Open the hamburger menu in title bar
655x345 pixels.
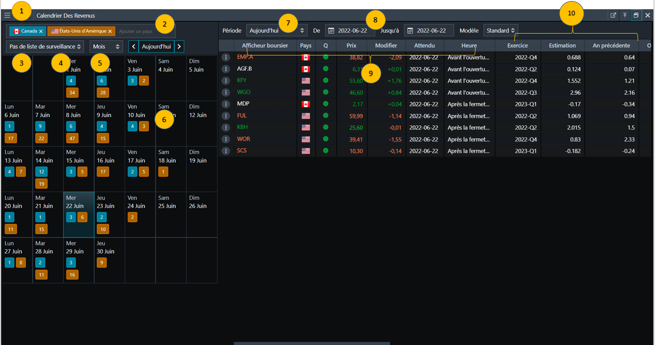click(x=7, y=16)
